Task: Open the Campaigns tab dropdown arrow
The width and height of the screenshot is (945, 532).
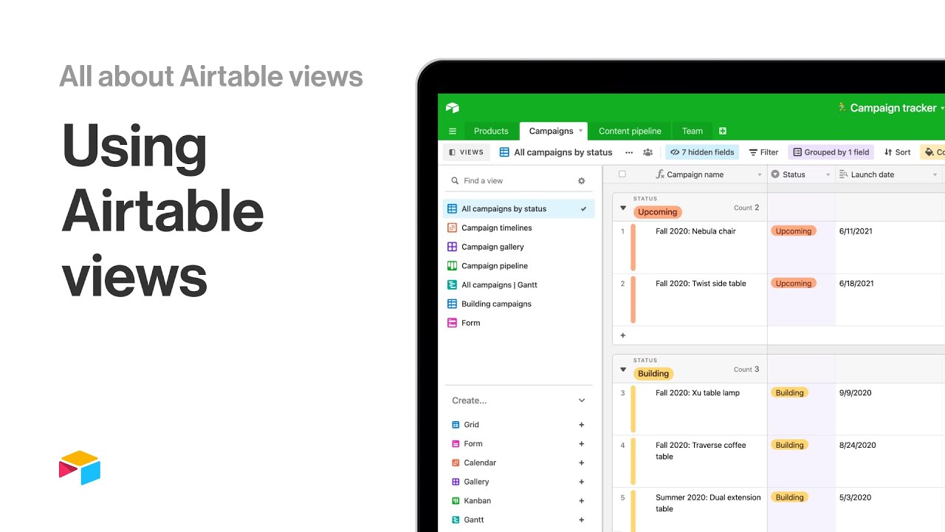Action: [580, 131]
